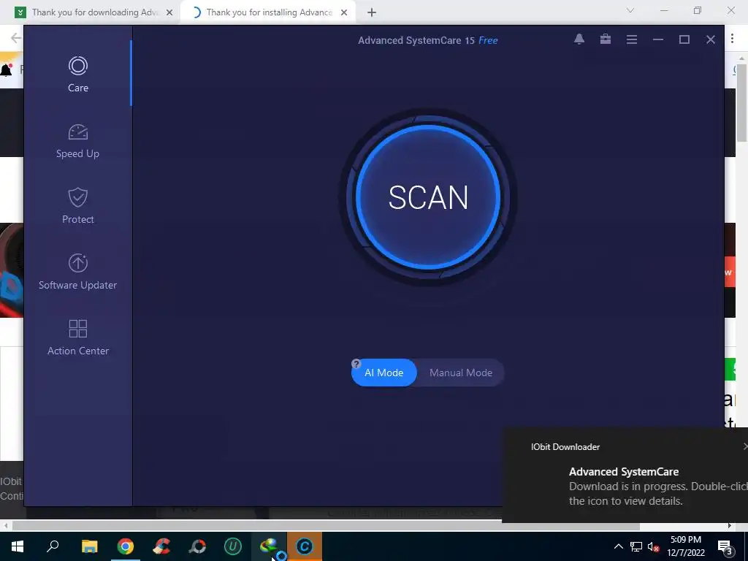Open Chrome's three-dot menu
This screenshot has height=561, width=748.
point(732,39)
